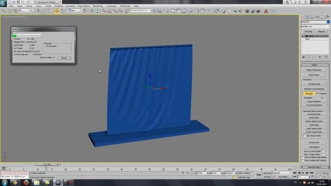Click the Bind to Space Warp icon

(15, 11)
